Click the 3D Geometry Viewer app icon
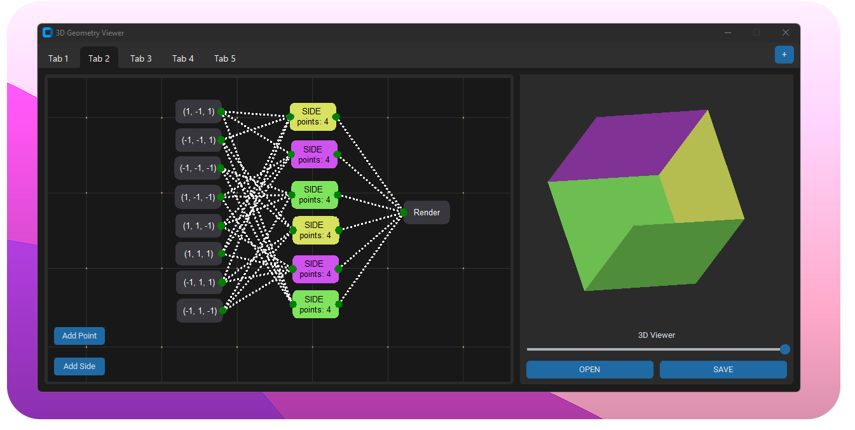 47,32
